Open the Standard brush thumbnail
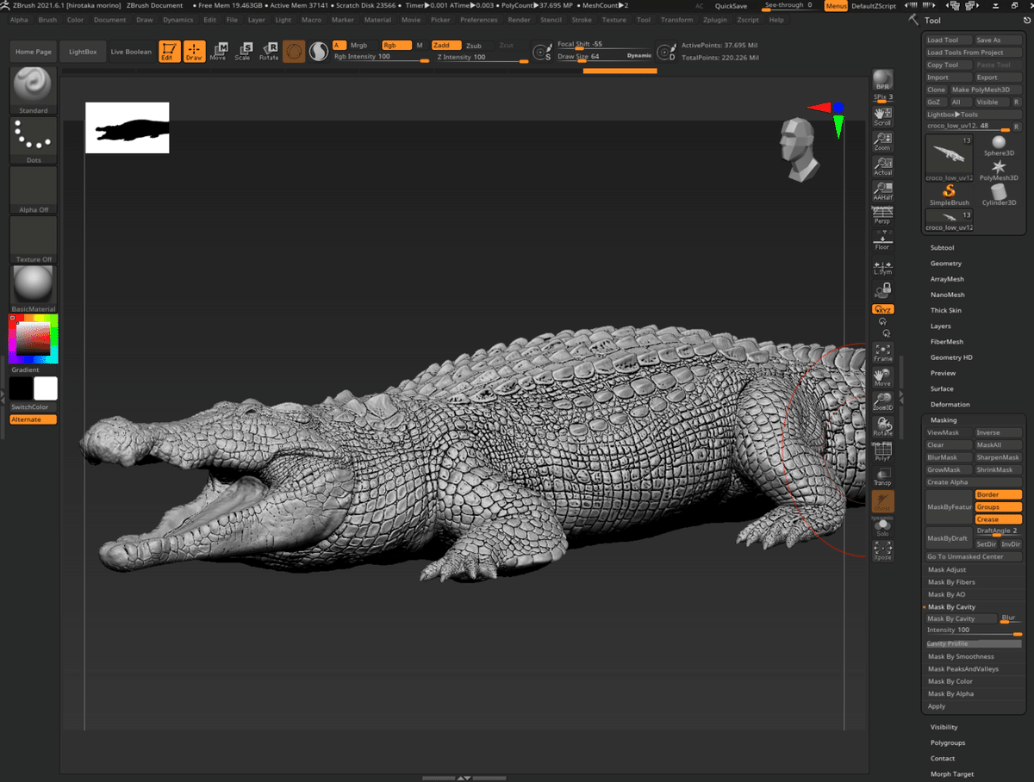Viewport: 1034px width, 782px height. [x=34, y=85]
